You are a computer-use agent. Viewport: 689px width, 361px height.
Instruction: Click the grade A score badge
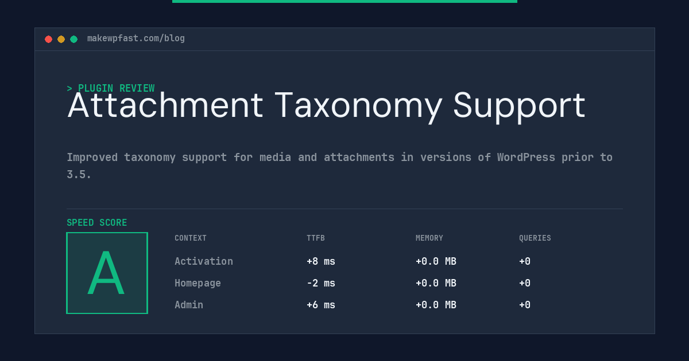point(107,273)
